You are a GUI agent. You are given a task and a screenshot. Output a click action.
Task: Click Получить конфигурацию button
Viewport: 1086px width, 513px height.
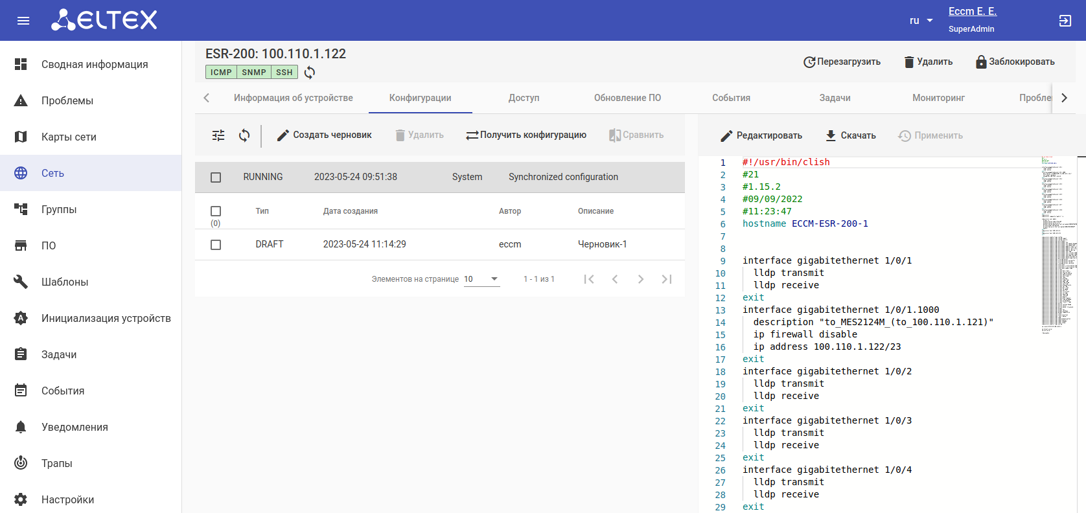526,135
